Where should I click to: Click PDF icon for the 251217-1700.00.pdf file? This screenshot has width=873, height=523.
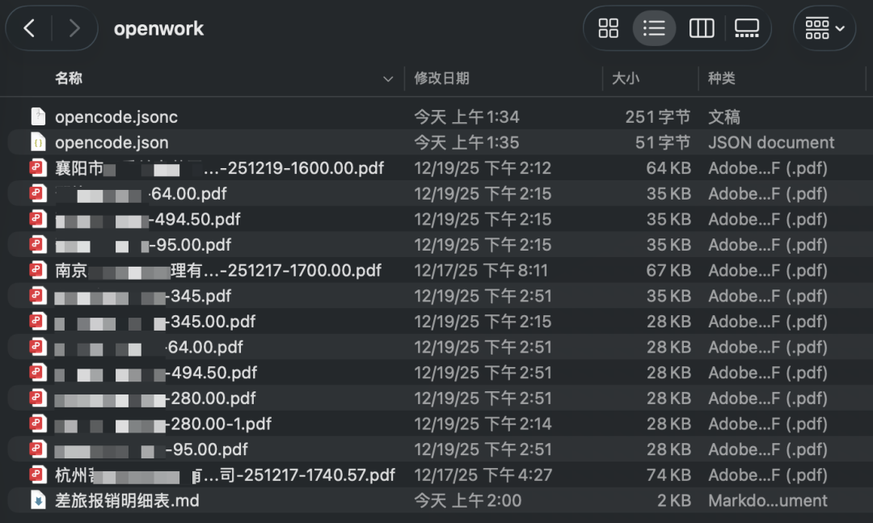pos(38,271)
